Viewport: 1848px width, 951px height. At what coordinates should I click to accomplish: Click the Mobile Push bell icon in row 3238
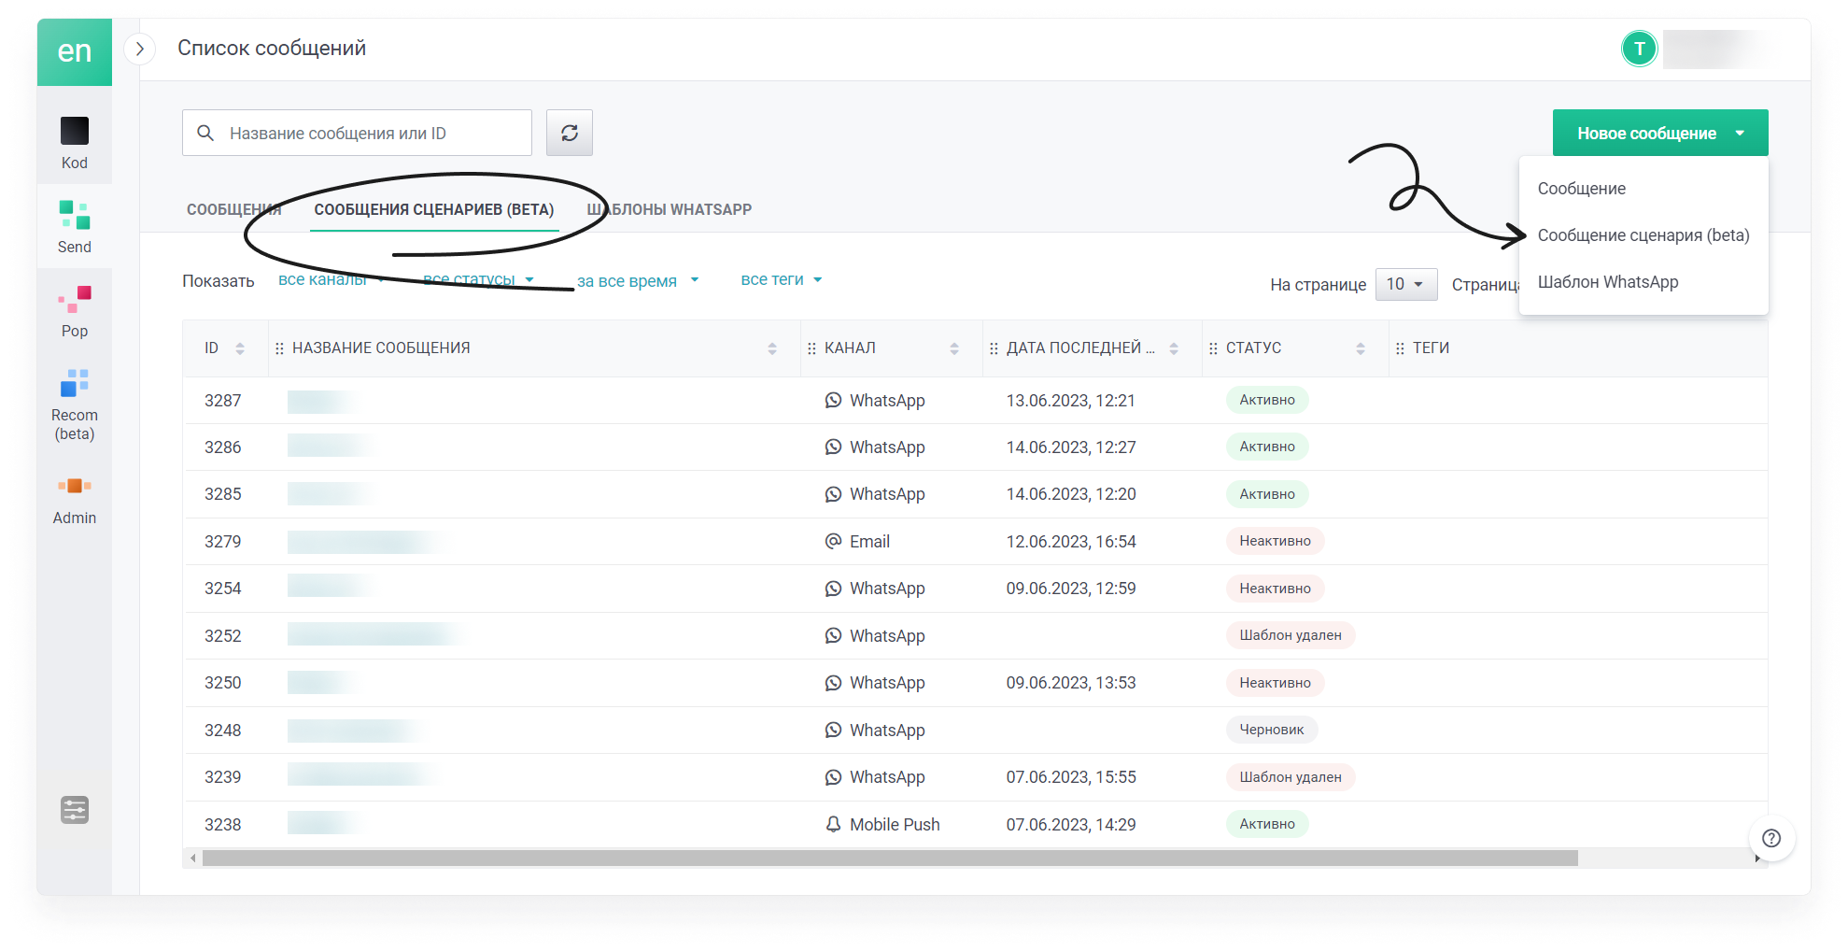tap(833, 824)
